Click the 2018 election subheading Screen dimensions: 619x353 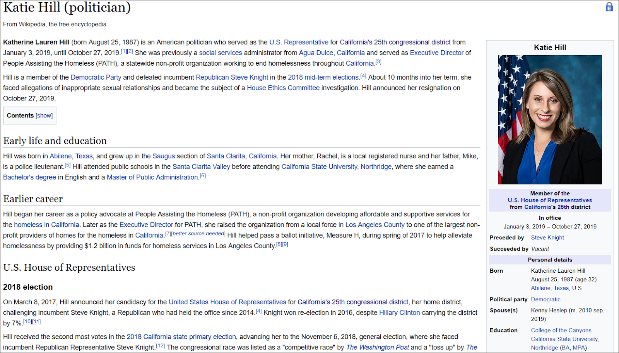28,287
